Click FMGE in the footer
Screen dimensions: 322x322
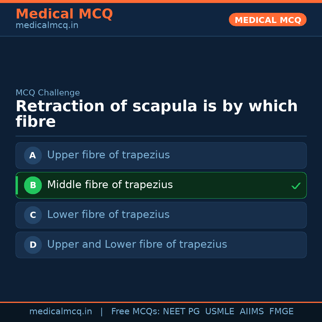[281, 312]
